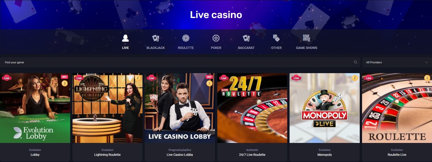This screenshot has height=162, width=432.
Task: Switch to the GAME SHOWS tab label
Action: (x=307, y=48)
